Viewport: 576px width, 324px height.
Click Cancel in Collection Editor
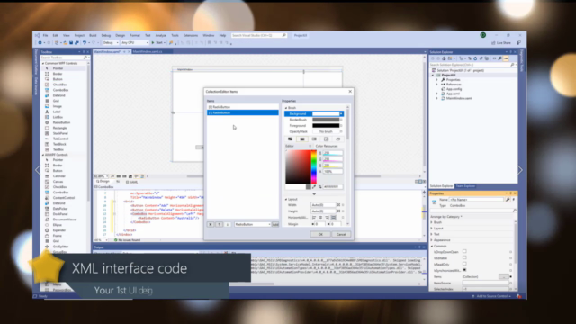(341, 234)
